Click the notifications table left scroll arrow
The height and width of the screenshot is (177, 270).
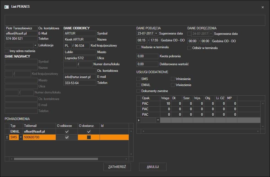pyautogui.click(x=12, y=159)
